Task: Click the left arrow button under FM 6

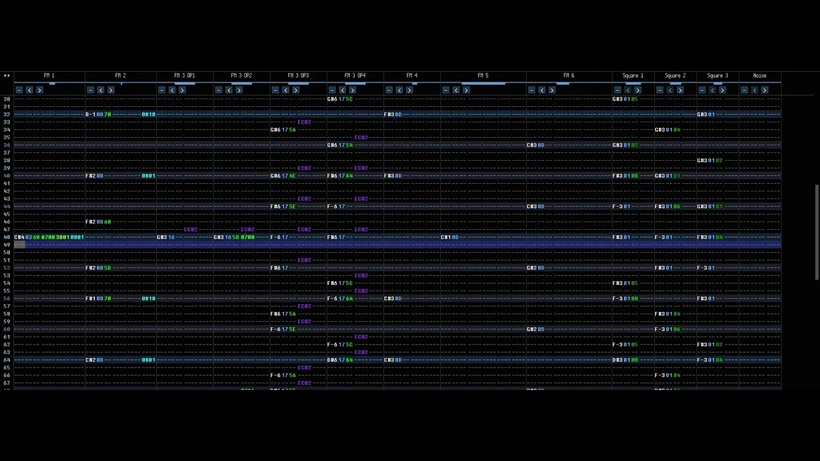Action: pyautogui.click(x=541, y=90)
